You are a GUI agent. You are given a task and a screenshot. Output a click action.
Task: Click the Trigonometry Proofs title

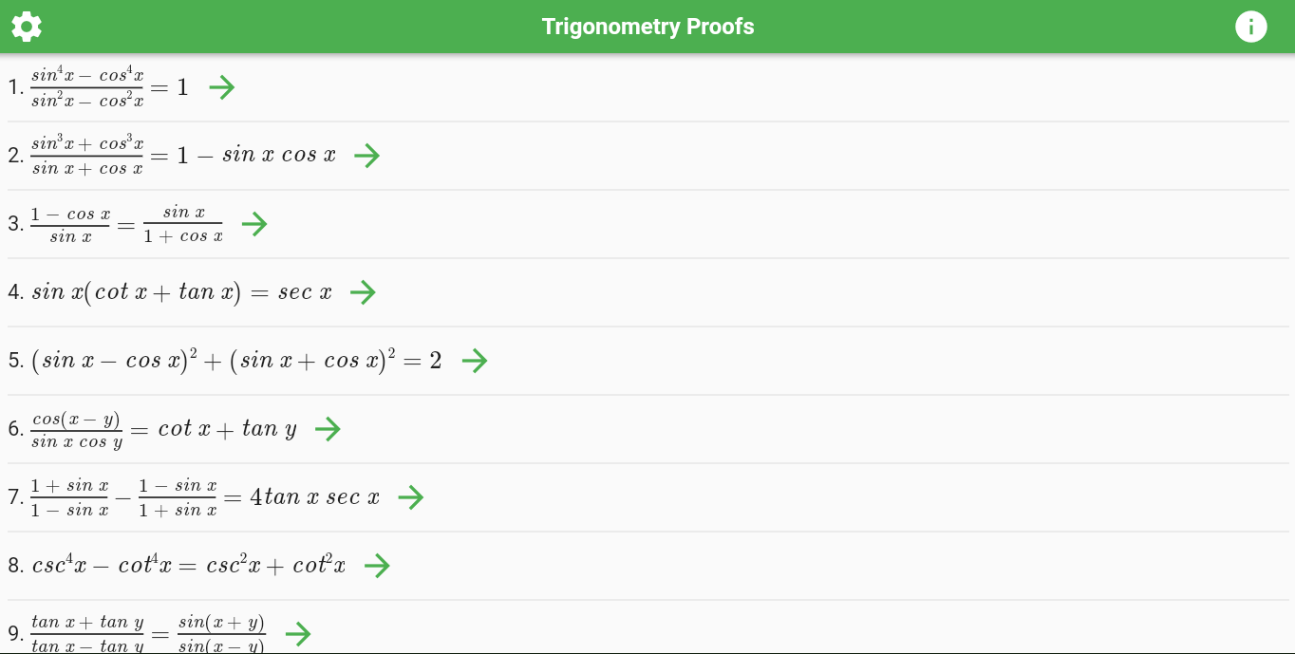(x=647, y=27)
